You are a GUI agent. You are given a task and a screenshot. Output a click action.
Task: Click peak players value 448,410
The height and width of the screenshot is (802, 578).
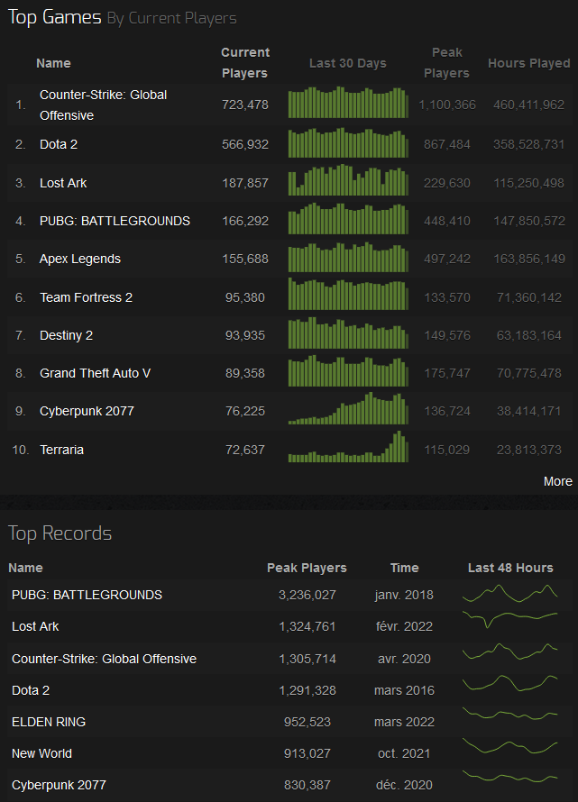pos(447,221)
